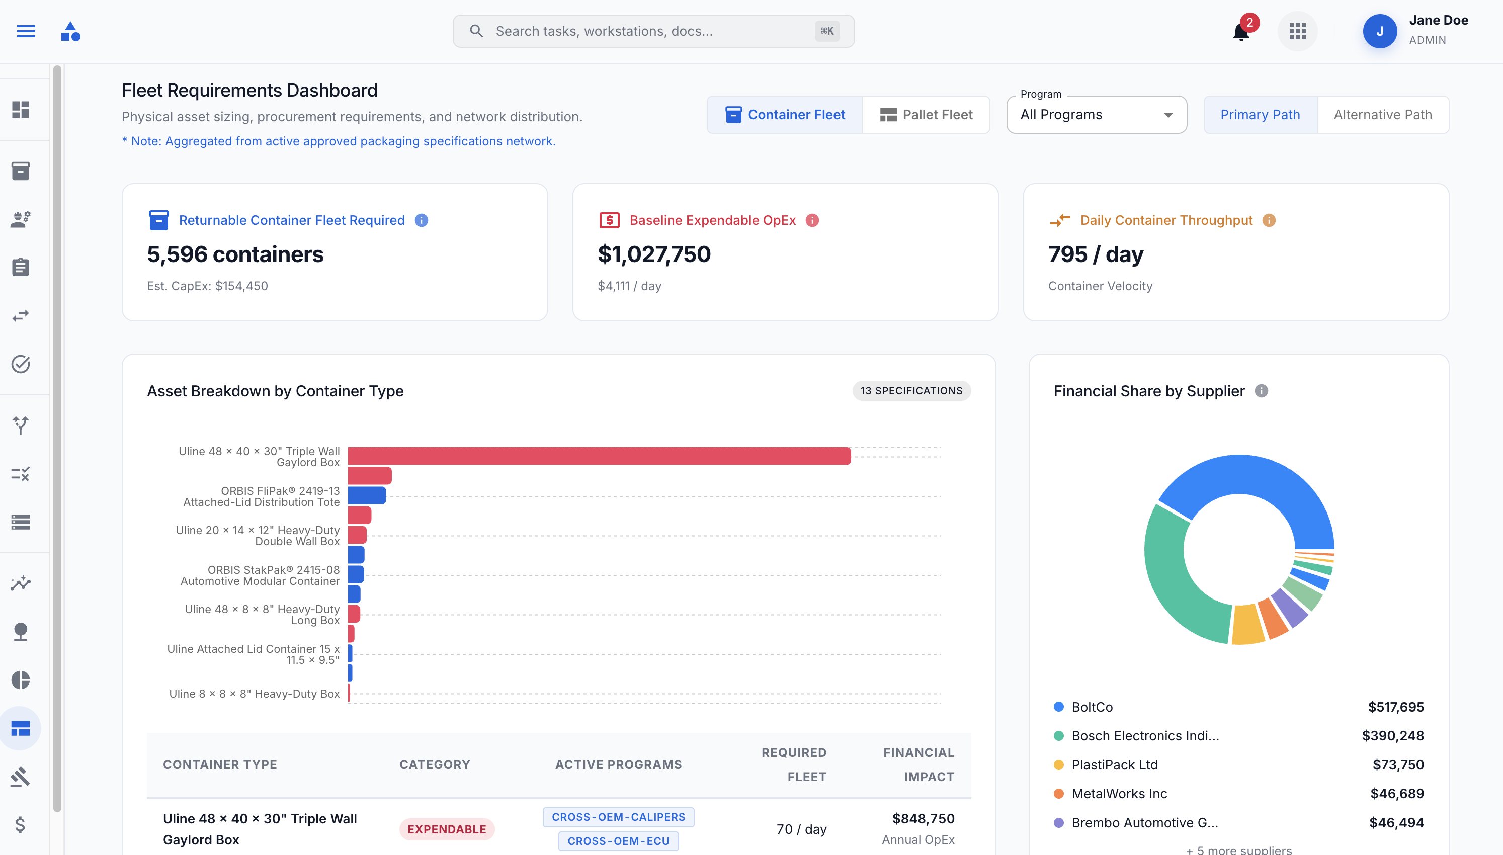The image size is (1503, 855).
Task: Open the notifications bell
Action: (1240, 31)
